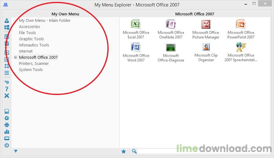This screenshot has width=274, height=158.
Task: Click the Windows logo sidebar icon
Action: [7, 27]
